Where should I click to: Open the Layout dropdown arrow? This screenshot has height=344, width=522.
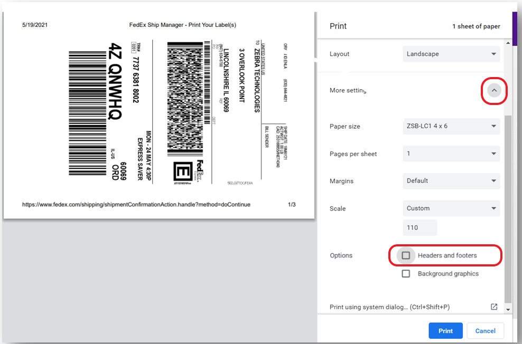click(x=492, y=54)
